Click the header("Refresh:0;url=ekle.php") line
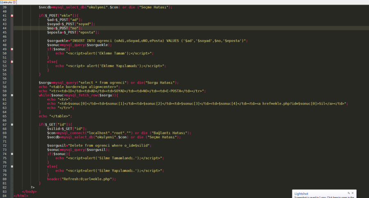Screen dimensions: 369x198 tap(82, 179)
